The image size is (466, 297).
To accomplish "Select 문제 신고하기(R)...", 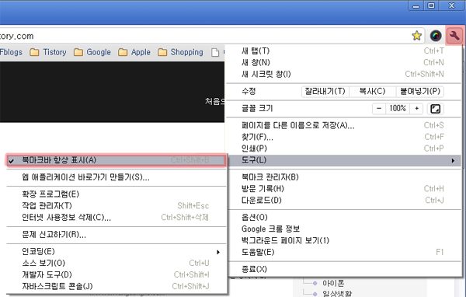I will click(x=116, y=235).
